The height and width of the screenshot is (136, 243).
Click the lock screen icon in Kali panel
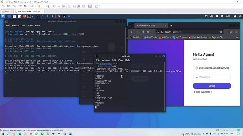pos(235,16)
